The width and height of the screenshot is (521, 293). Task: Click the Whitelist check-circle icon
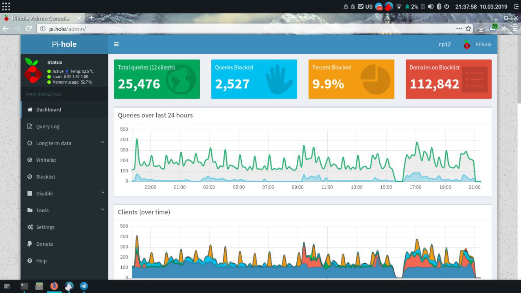(30, 160)
